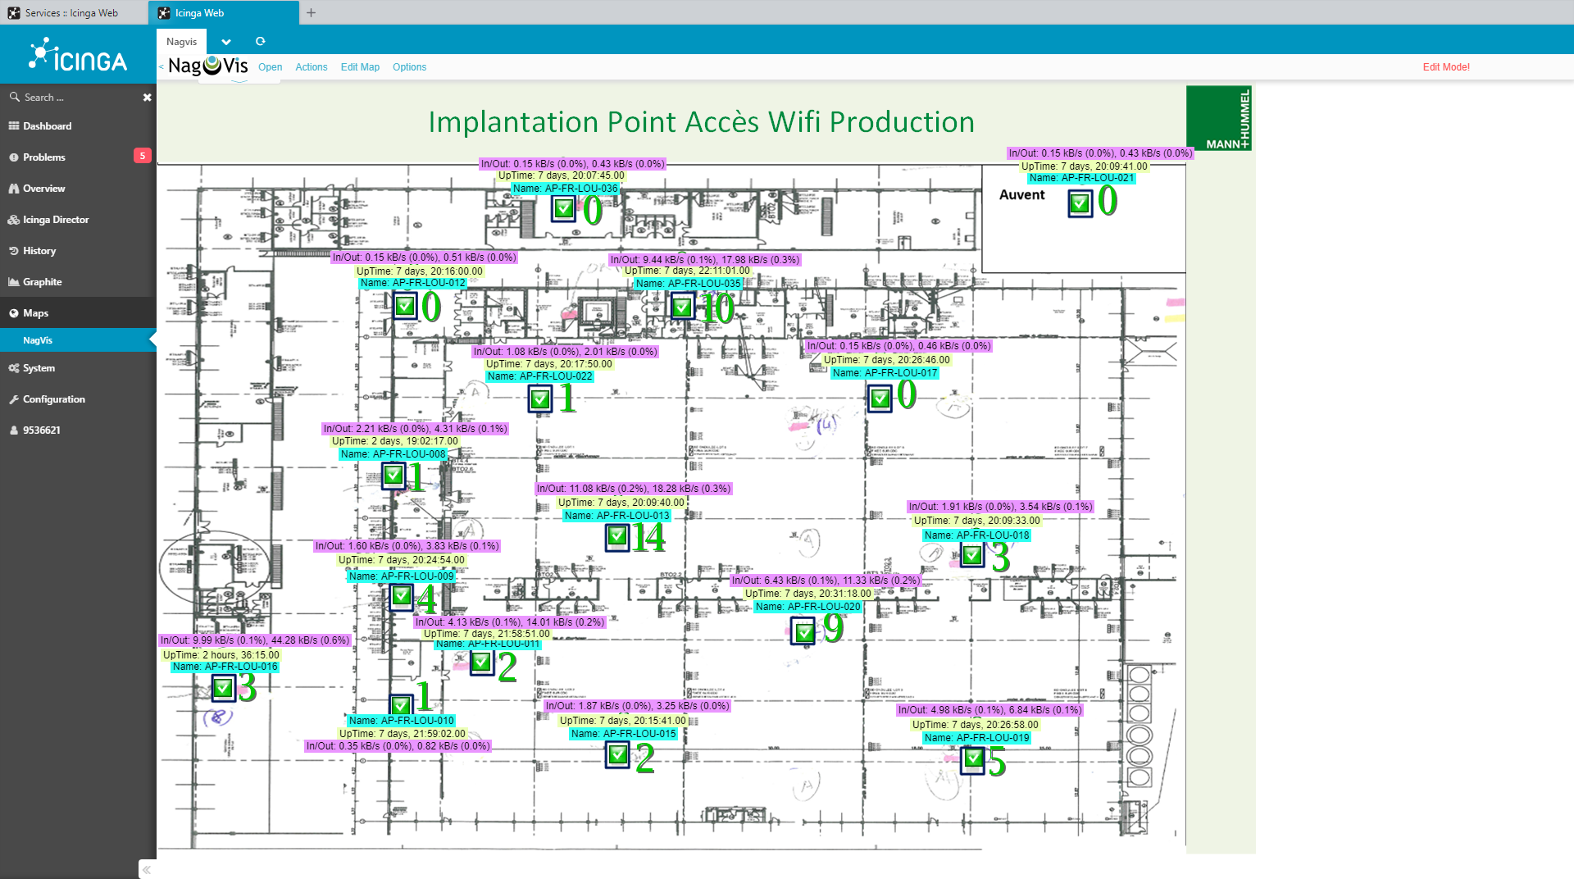The height and width of the screenshot is (879, 1574).
Task: Enable Edit Mode! on the map
Action: tap(1445, 67)
